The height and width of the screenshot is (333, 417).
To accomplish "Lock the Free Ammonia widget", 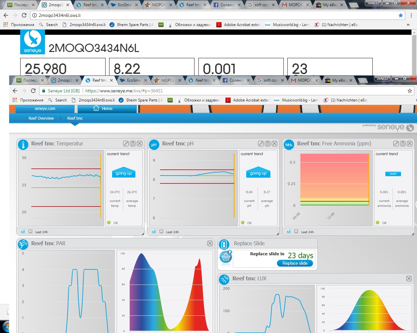I will 403,143.
